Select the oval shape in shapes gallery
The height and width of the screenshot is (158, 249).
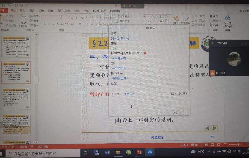pos(166,17)
